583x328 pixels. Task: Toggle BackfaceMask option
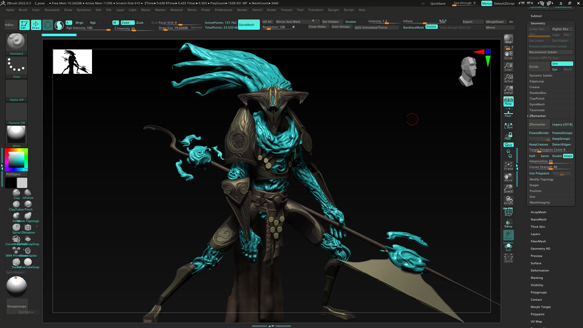click(x=413, y=27)
